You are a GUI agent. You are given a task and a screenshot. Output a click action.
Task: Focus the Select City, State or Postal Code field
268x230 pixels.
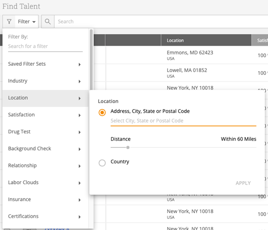tap(184, 121)
